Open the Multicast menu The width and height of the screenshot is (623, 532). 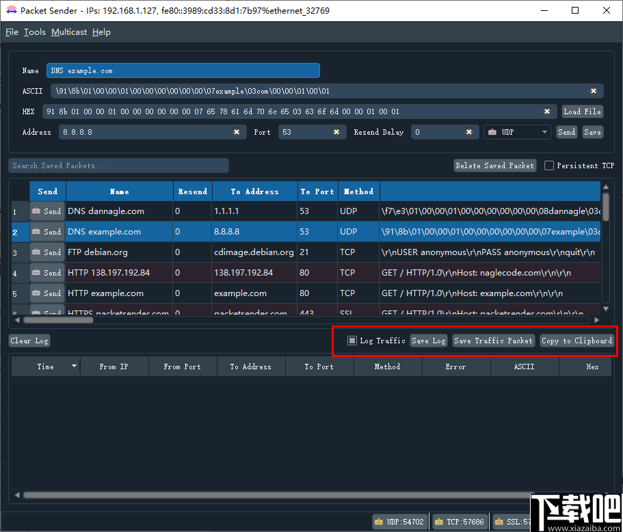click(68, 31)
